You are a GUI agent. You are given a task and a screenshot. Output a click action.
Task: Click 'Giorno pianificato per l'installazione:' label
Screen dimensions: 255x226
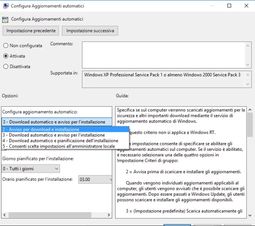38,158
